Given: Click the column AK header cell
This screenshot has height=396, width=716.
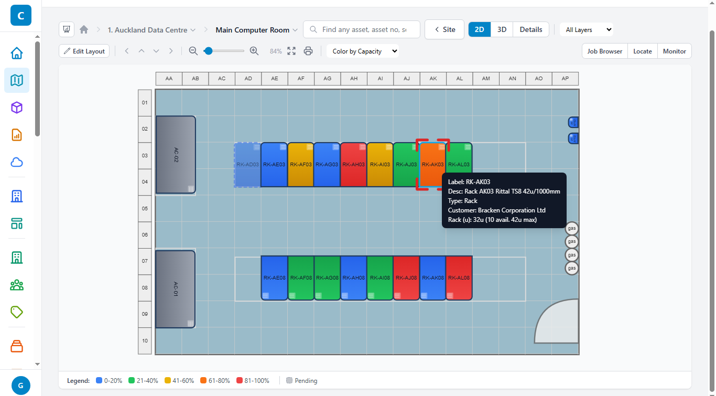Looking at the screenshot, I should [x=433, y=79].
